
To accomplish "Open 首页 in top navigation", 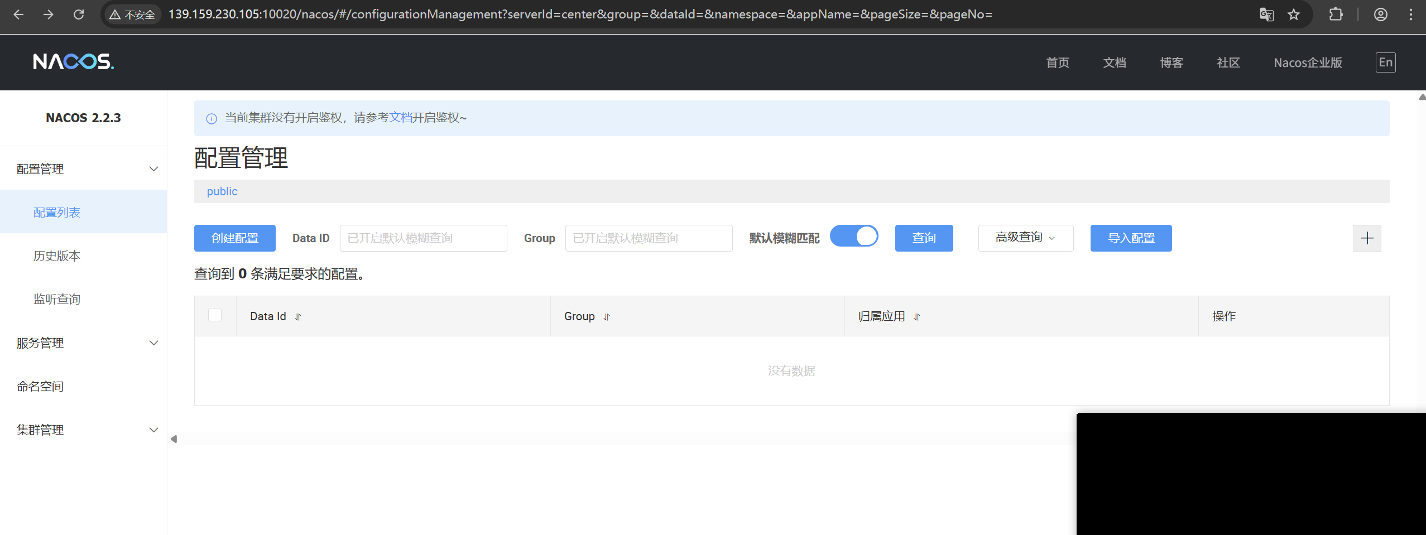I will coord(1058,62).
